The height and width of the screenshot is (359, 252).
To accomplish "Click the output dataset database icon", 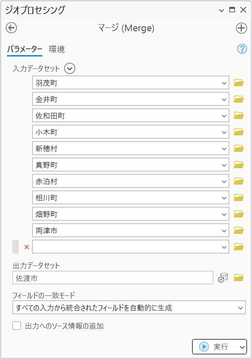I will pyautogui.click(x=223, y=278).
